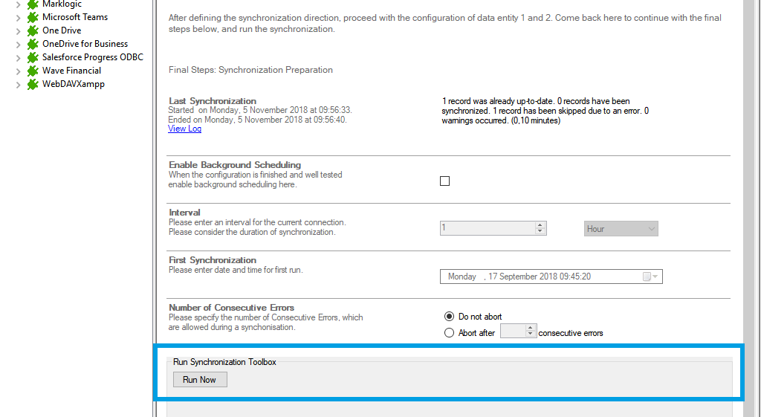Select the WebDAVXampp tree item label
761x417 pixels.
[x=74, y=84]
